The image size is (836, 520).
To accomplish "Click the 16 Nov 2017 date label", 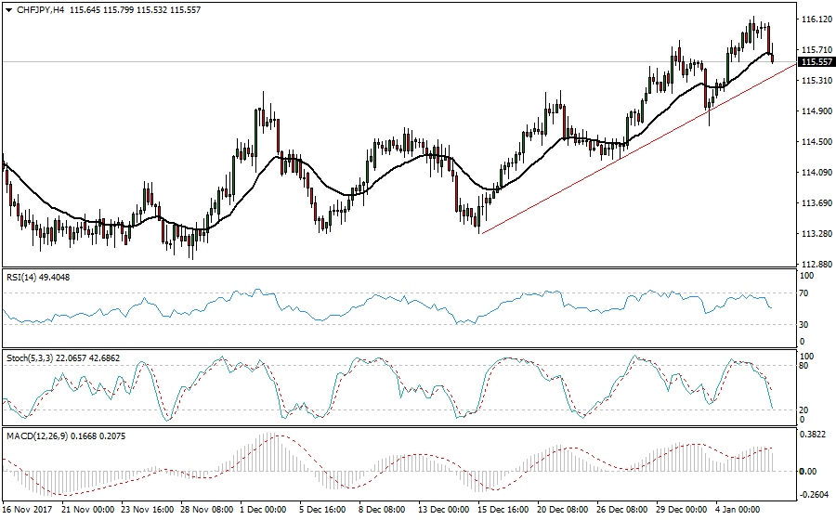I will [27, 510].
